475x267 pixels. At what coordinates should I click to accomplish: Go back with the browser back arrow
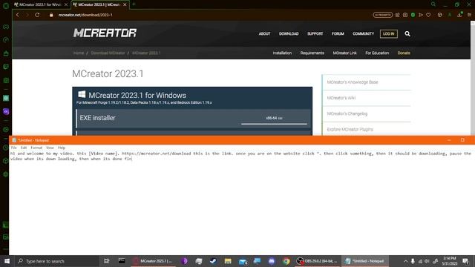[x=18, y=15]
